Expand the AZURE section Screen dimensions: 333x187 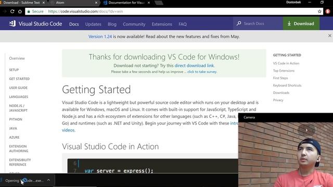tap(14, 137)
